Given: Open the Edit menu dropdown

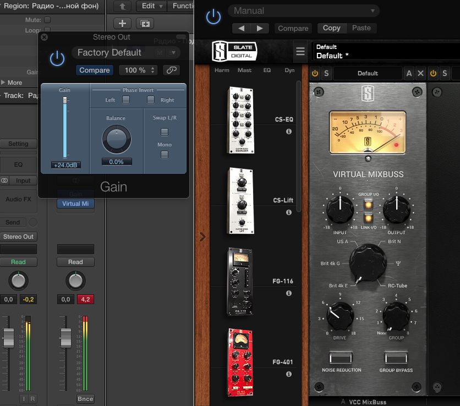Looking at the screenshot, I should pos(151,6).
